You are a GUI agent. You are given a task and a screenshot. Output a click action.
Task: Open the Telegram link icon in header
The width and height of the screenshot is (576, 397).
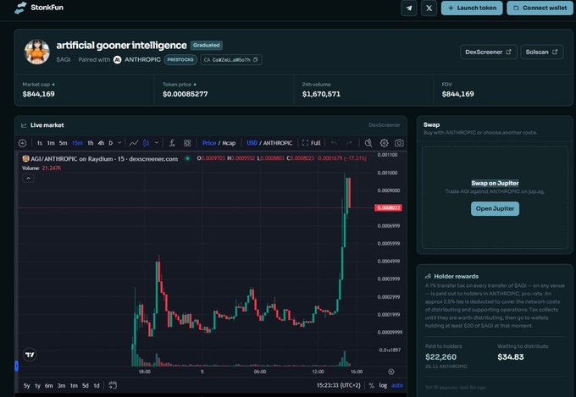(409, 8)
